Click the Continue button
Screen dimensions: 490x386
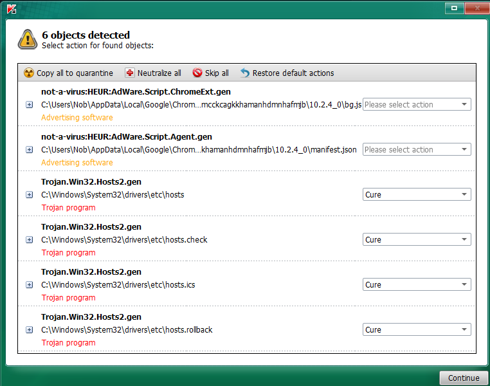click(464, 378)
